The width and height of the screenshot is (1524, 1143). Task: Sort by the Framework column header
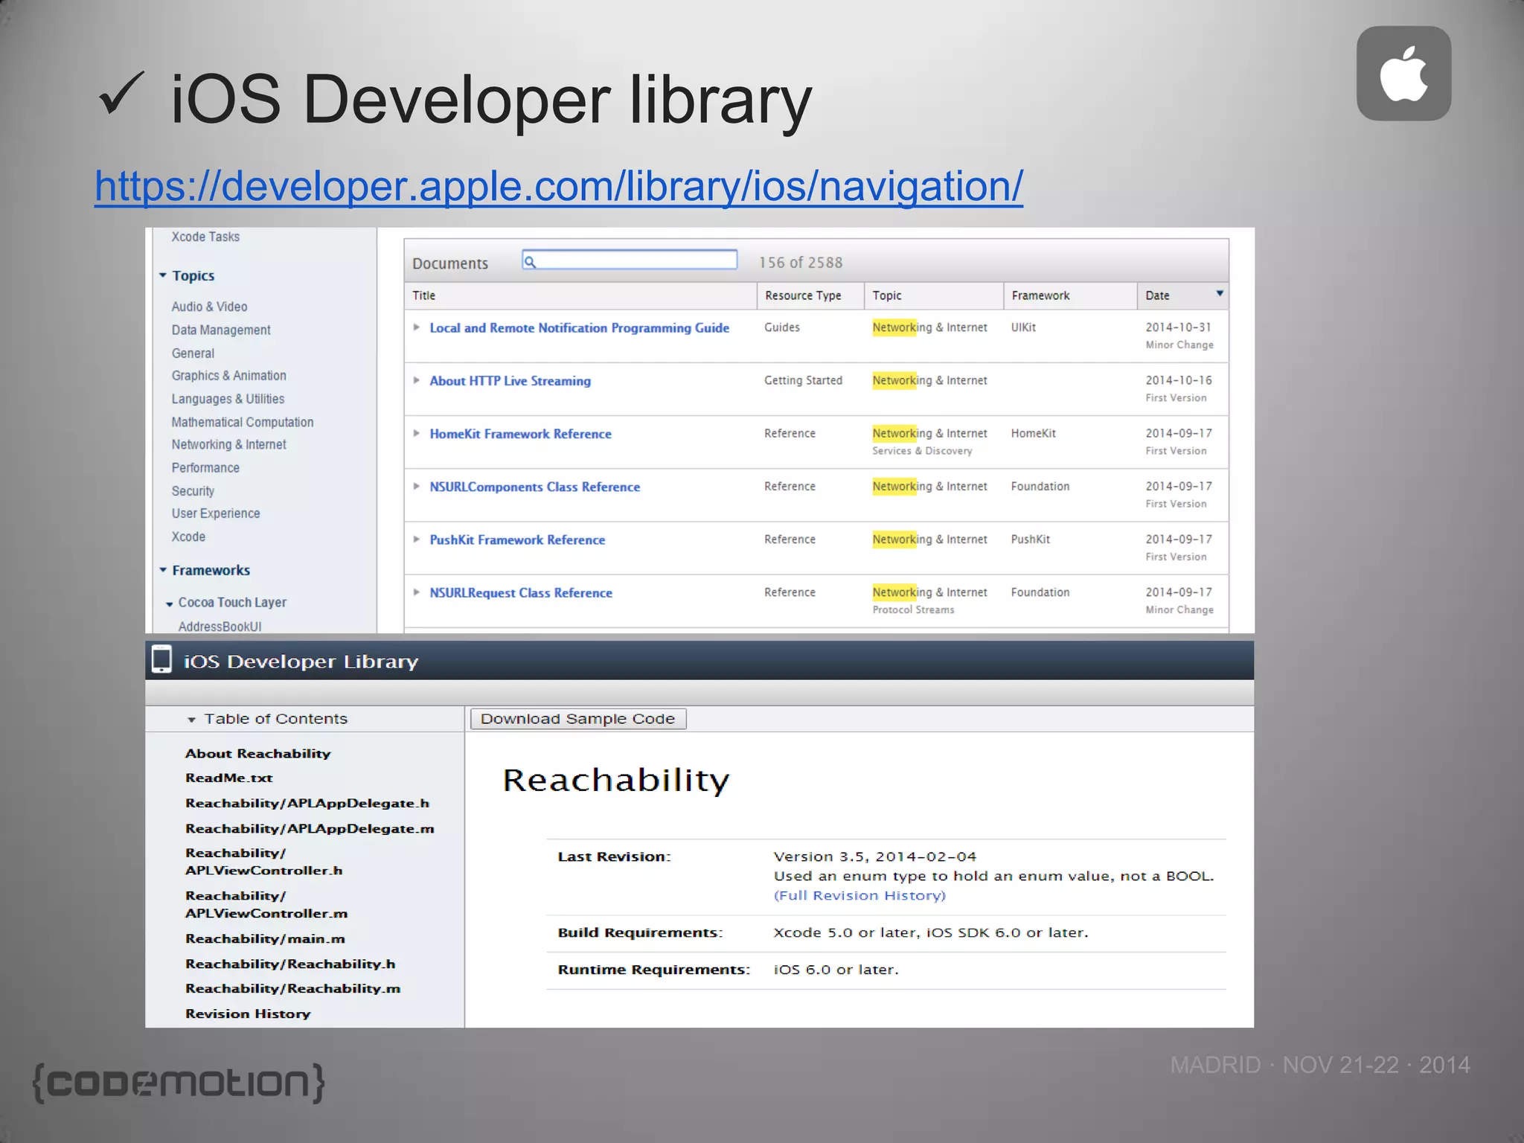click(x=1070, y=295)
